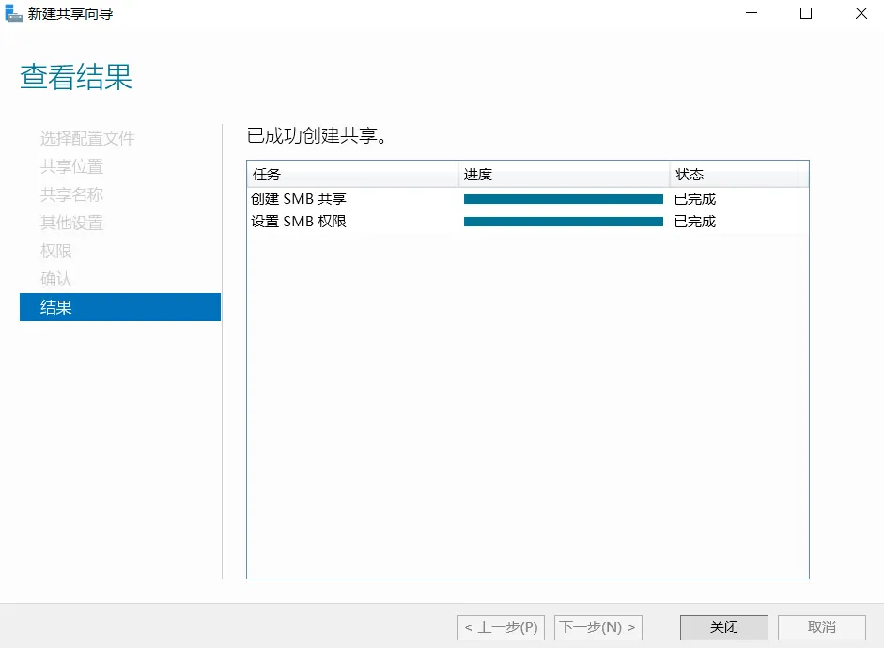Viewport: 884px width, 648px height.
Task: Click the 上一步(P) button
Action: coord(501,627)
